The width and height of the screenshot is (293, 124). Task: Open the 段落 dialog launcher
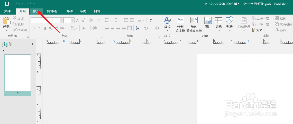(159, 37)
